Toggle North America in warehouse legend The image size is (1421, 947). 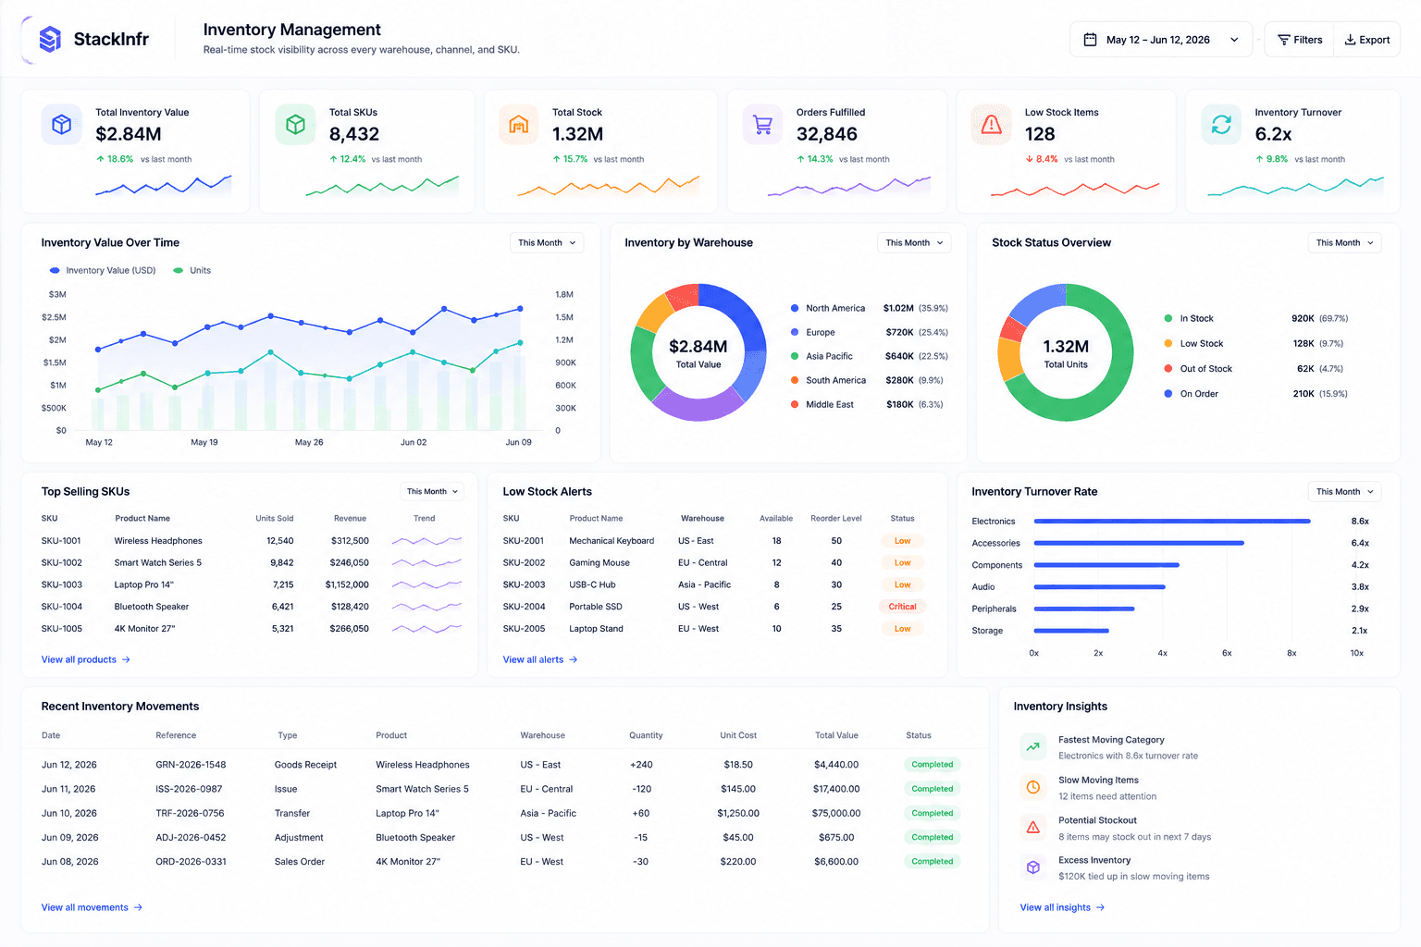click(828, 308)
